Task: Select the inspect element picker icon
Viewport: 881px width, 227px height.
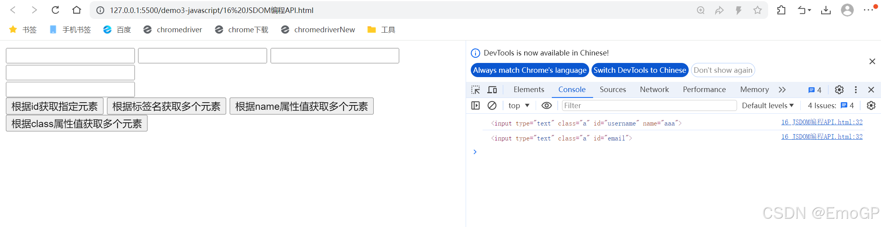Action: pyautogui.click(x=476, y=90)
